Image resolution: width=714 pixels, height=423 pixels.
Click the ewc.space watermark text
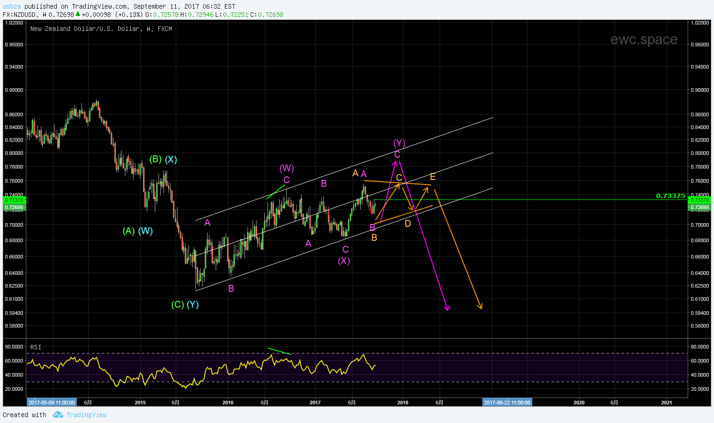coord(644,40)
